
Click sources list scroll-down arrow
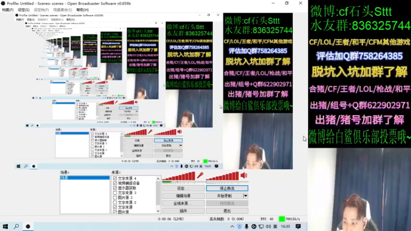coord(158,211)
